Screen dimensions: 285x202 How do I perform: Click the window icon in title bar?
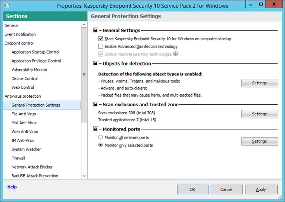(7, 6)
